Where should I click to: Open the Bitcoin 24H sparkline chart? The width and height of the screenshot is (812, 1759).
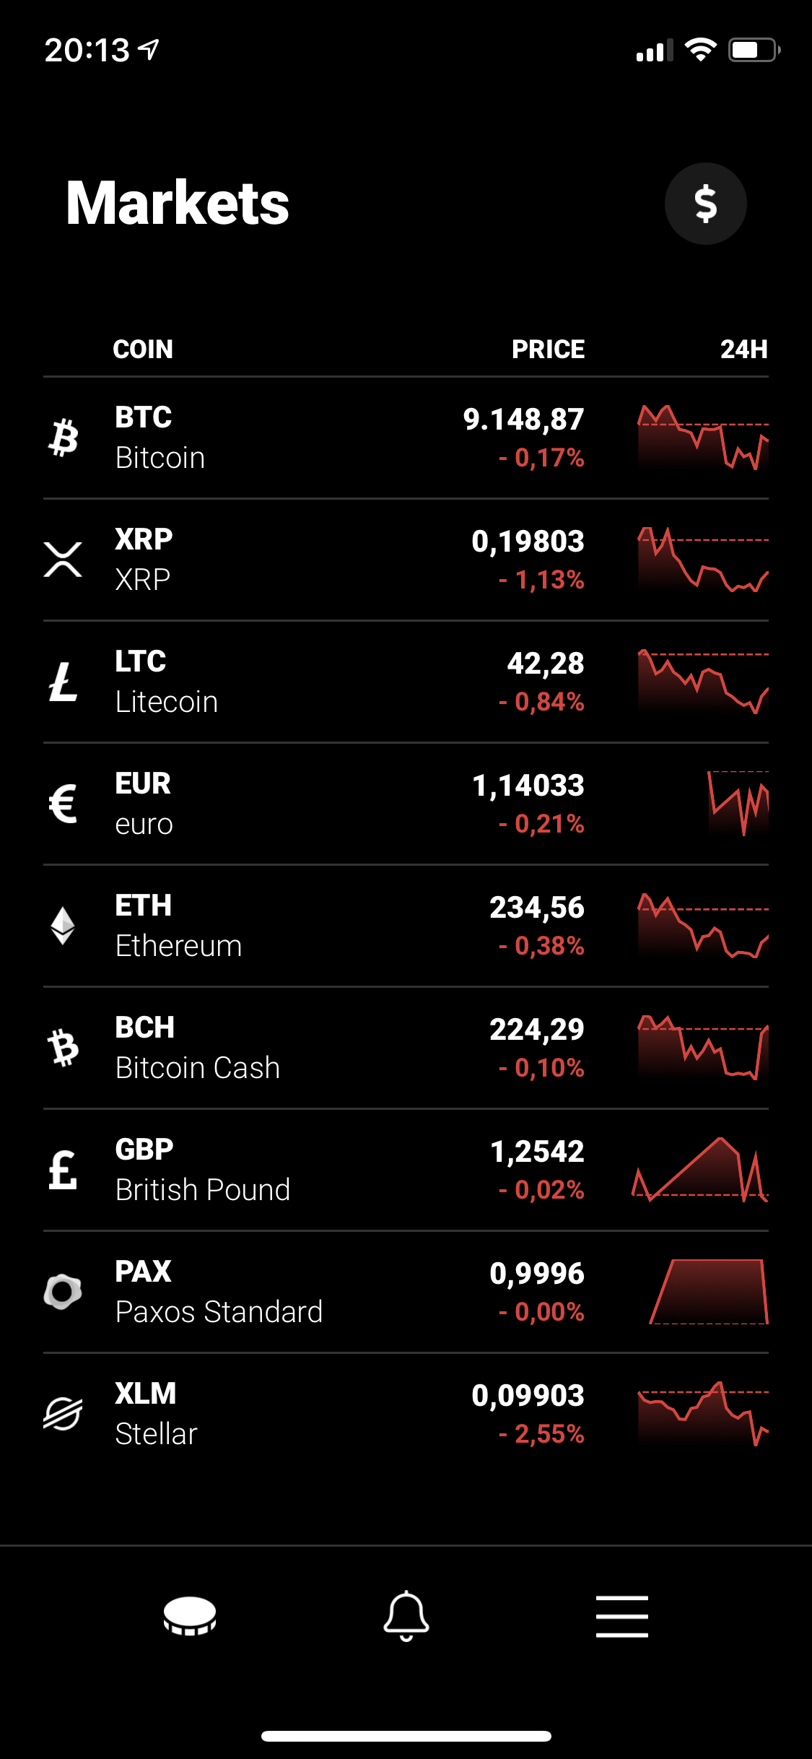[703, 438]
